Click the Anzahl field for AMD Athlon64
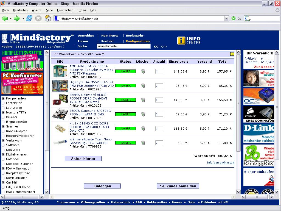 point(159,71)
